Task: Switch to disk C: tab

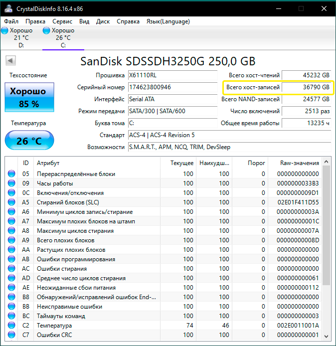Action: (63, 38)
